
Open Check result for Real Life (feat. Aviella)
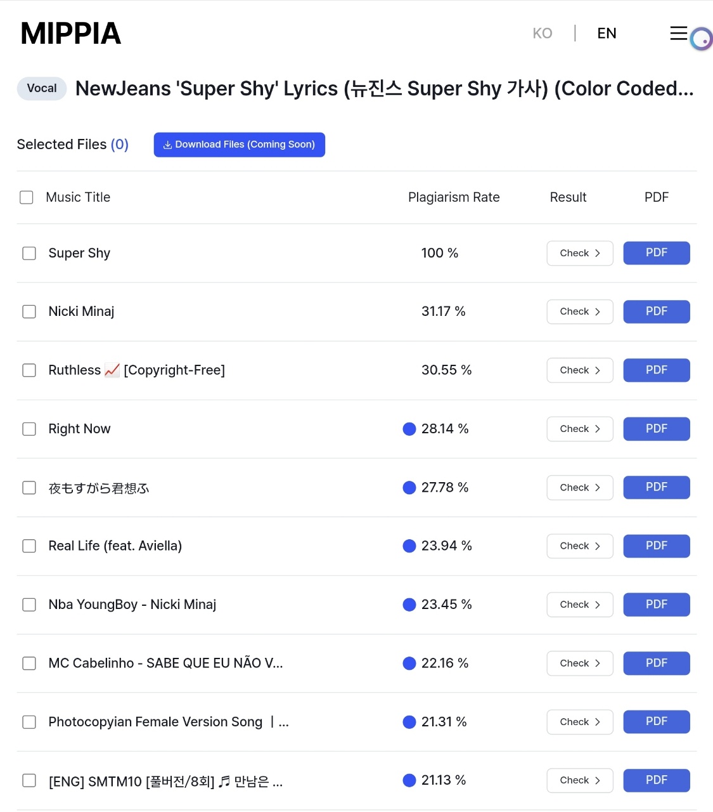pyautogui.click(x=580, y=546)
